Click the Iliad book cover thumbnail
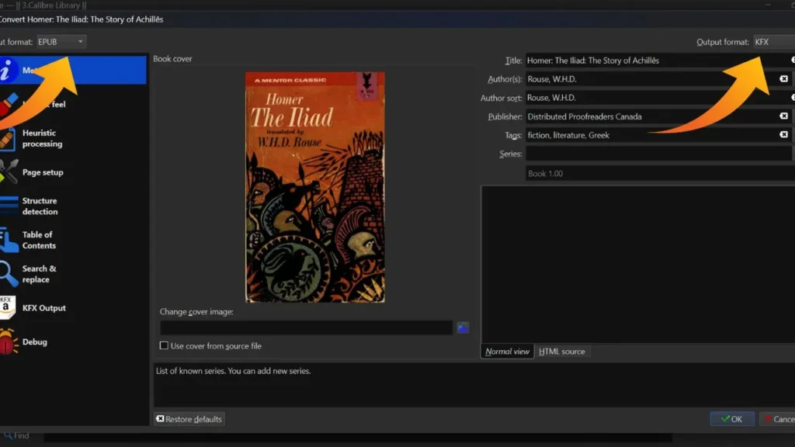 [315, 187]
